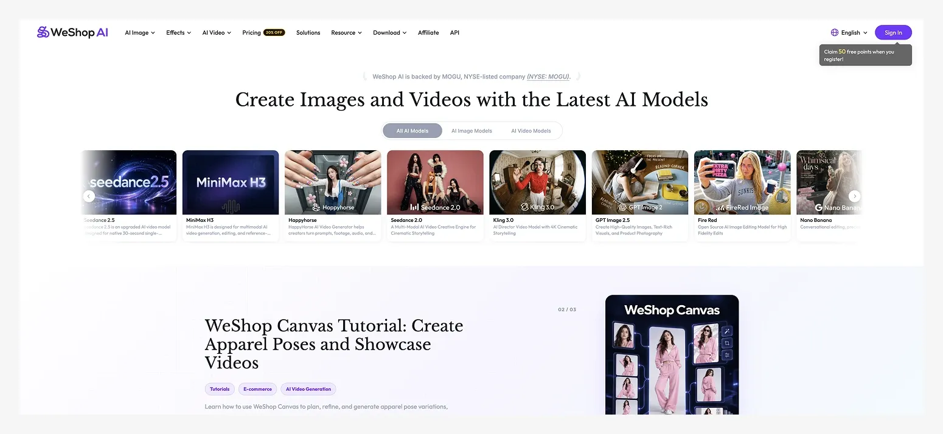Click the Tutorials tag
Image resolution: width=943 pixels, height=434 pixels.
(220, 389)
